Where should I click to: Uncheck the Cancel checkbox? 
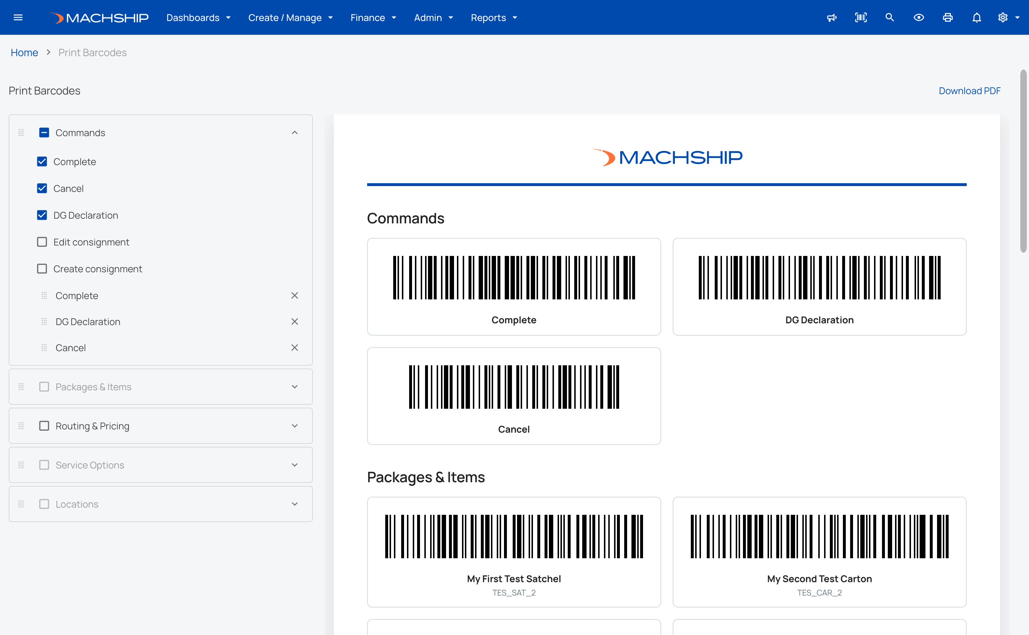[42, 189]
